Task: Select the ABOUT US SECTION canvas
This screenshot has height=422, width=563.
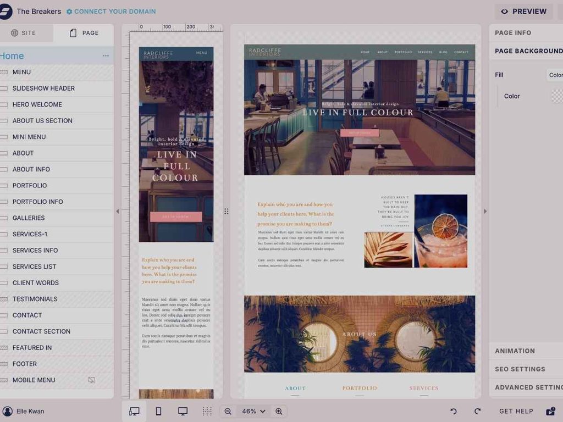Action: tap(57, 120)
